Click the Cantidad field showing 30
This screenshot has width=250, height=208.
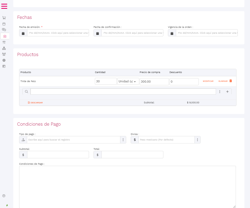pyautogui.click(x=105, y=82)
